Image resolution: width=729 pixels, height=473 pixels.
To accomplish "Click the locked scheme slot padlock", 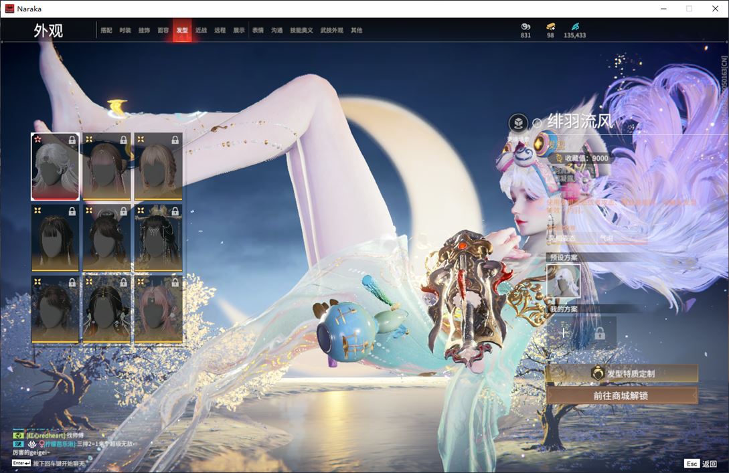I will click(x=600, y=333).
